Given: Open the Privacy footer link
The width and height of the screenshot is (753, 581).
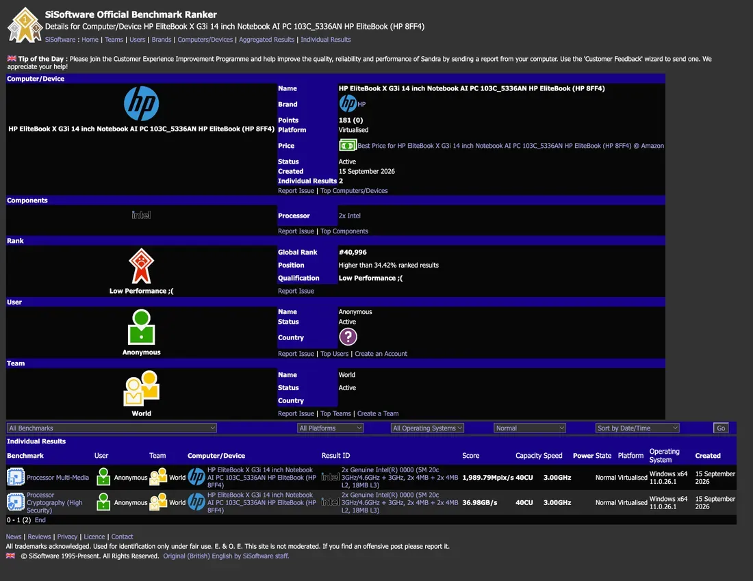Looking at the screenshot, I should 67,537.
